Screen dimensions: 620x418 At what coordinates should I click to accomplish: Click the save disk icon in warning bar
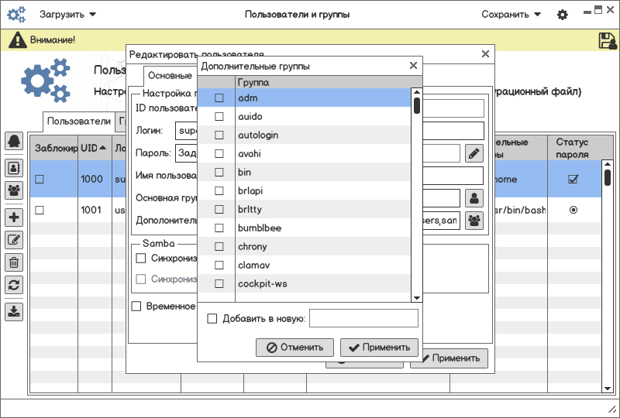pos(607,40)
